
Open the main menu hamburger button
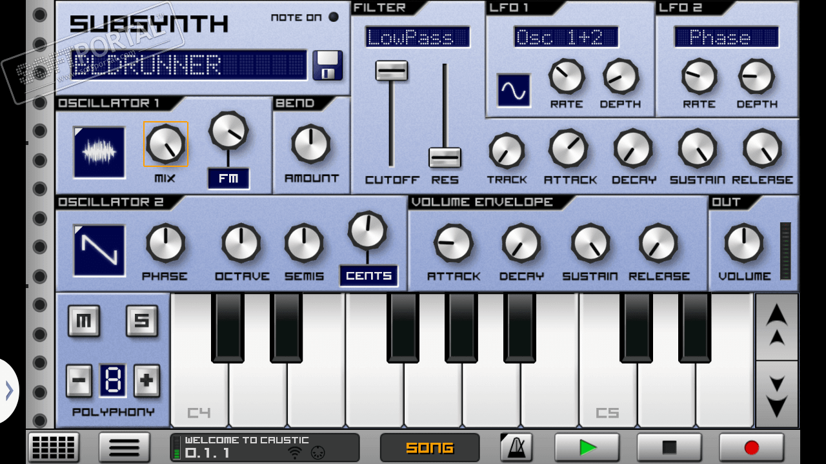pos(125,447)
